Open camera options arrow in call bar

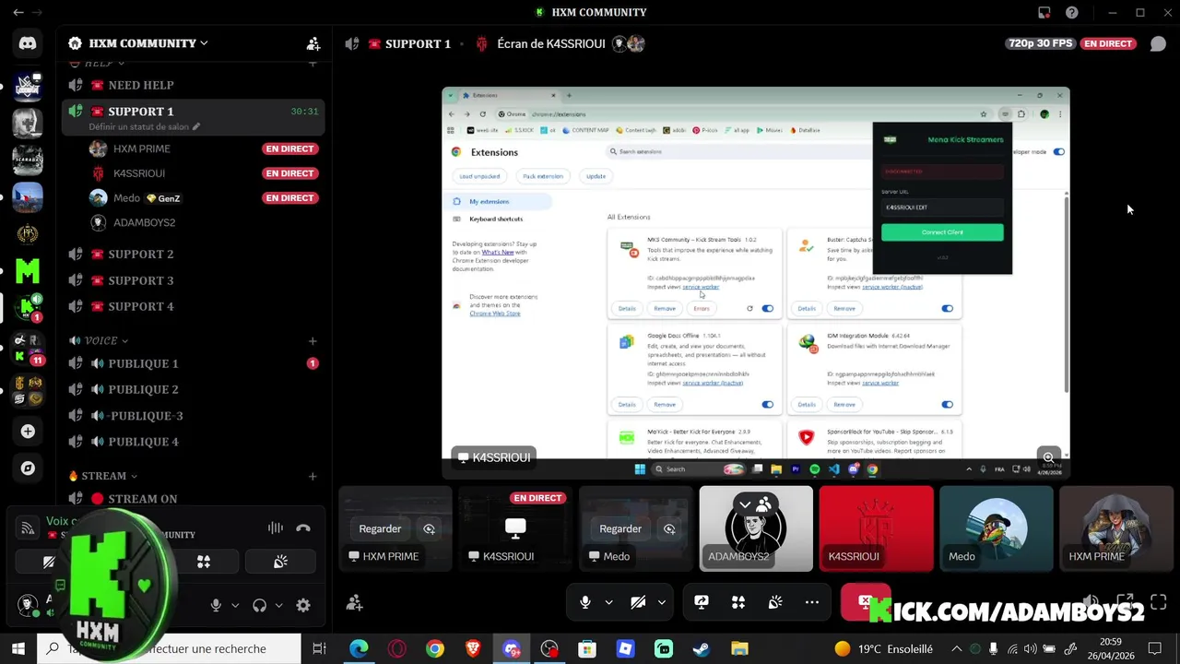tap(661, 602)
